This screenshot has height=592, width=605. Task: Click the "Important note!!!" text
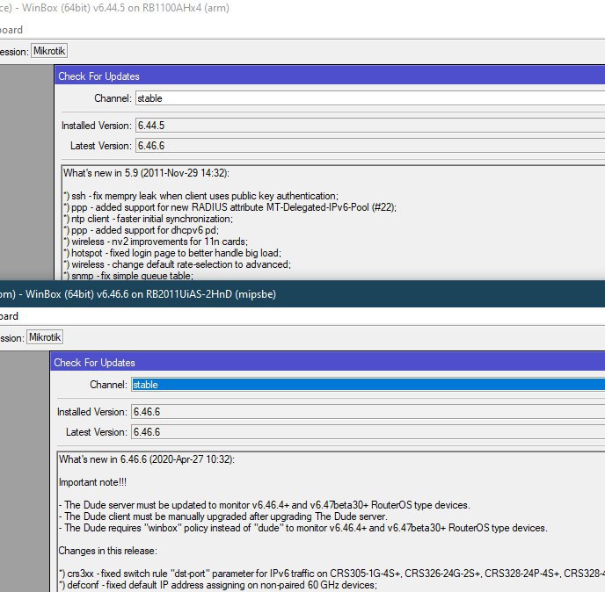coord(92,482)
